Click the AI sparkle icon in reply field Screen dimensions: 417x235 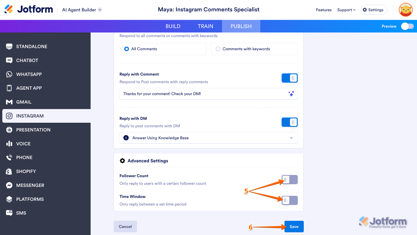[x=291, y=94]
